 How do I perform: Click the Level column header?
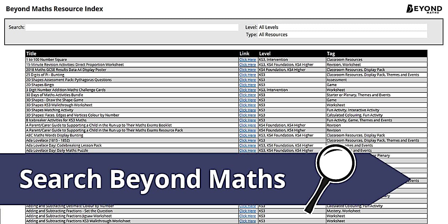point(265,53)
